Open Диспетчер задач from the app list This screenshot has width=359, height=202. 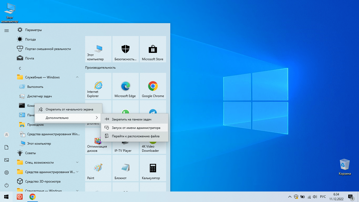(39, 96)
